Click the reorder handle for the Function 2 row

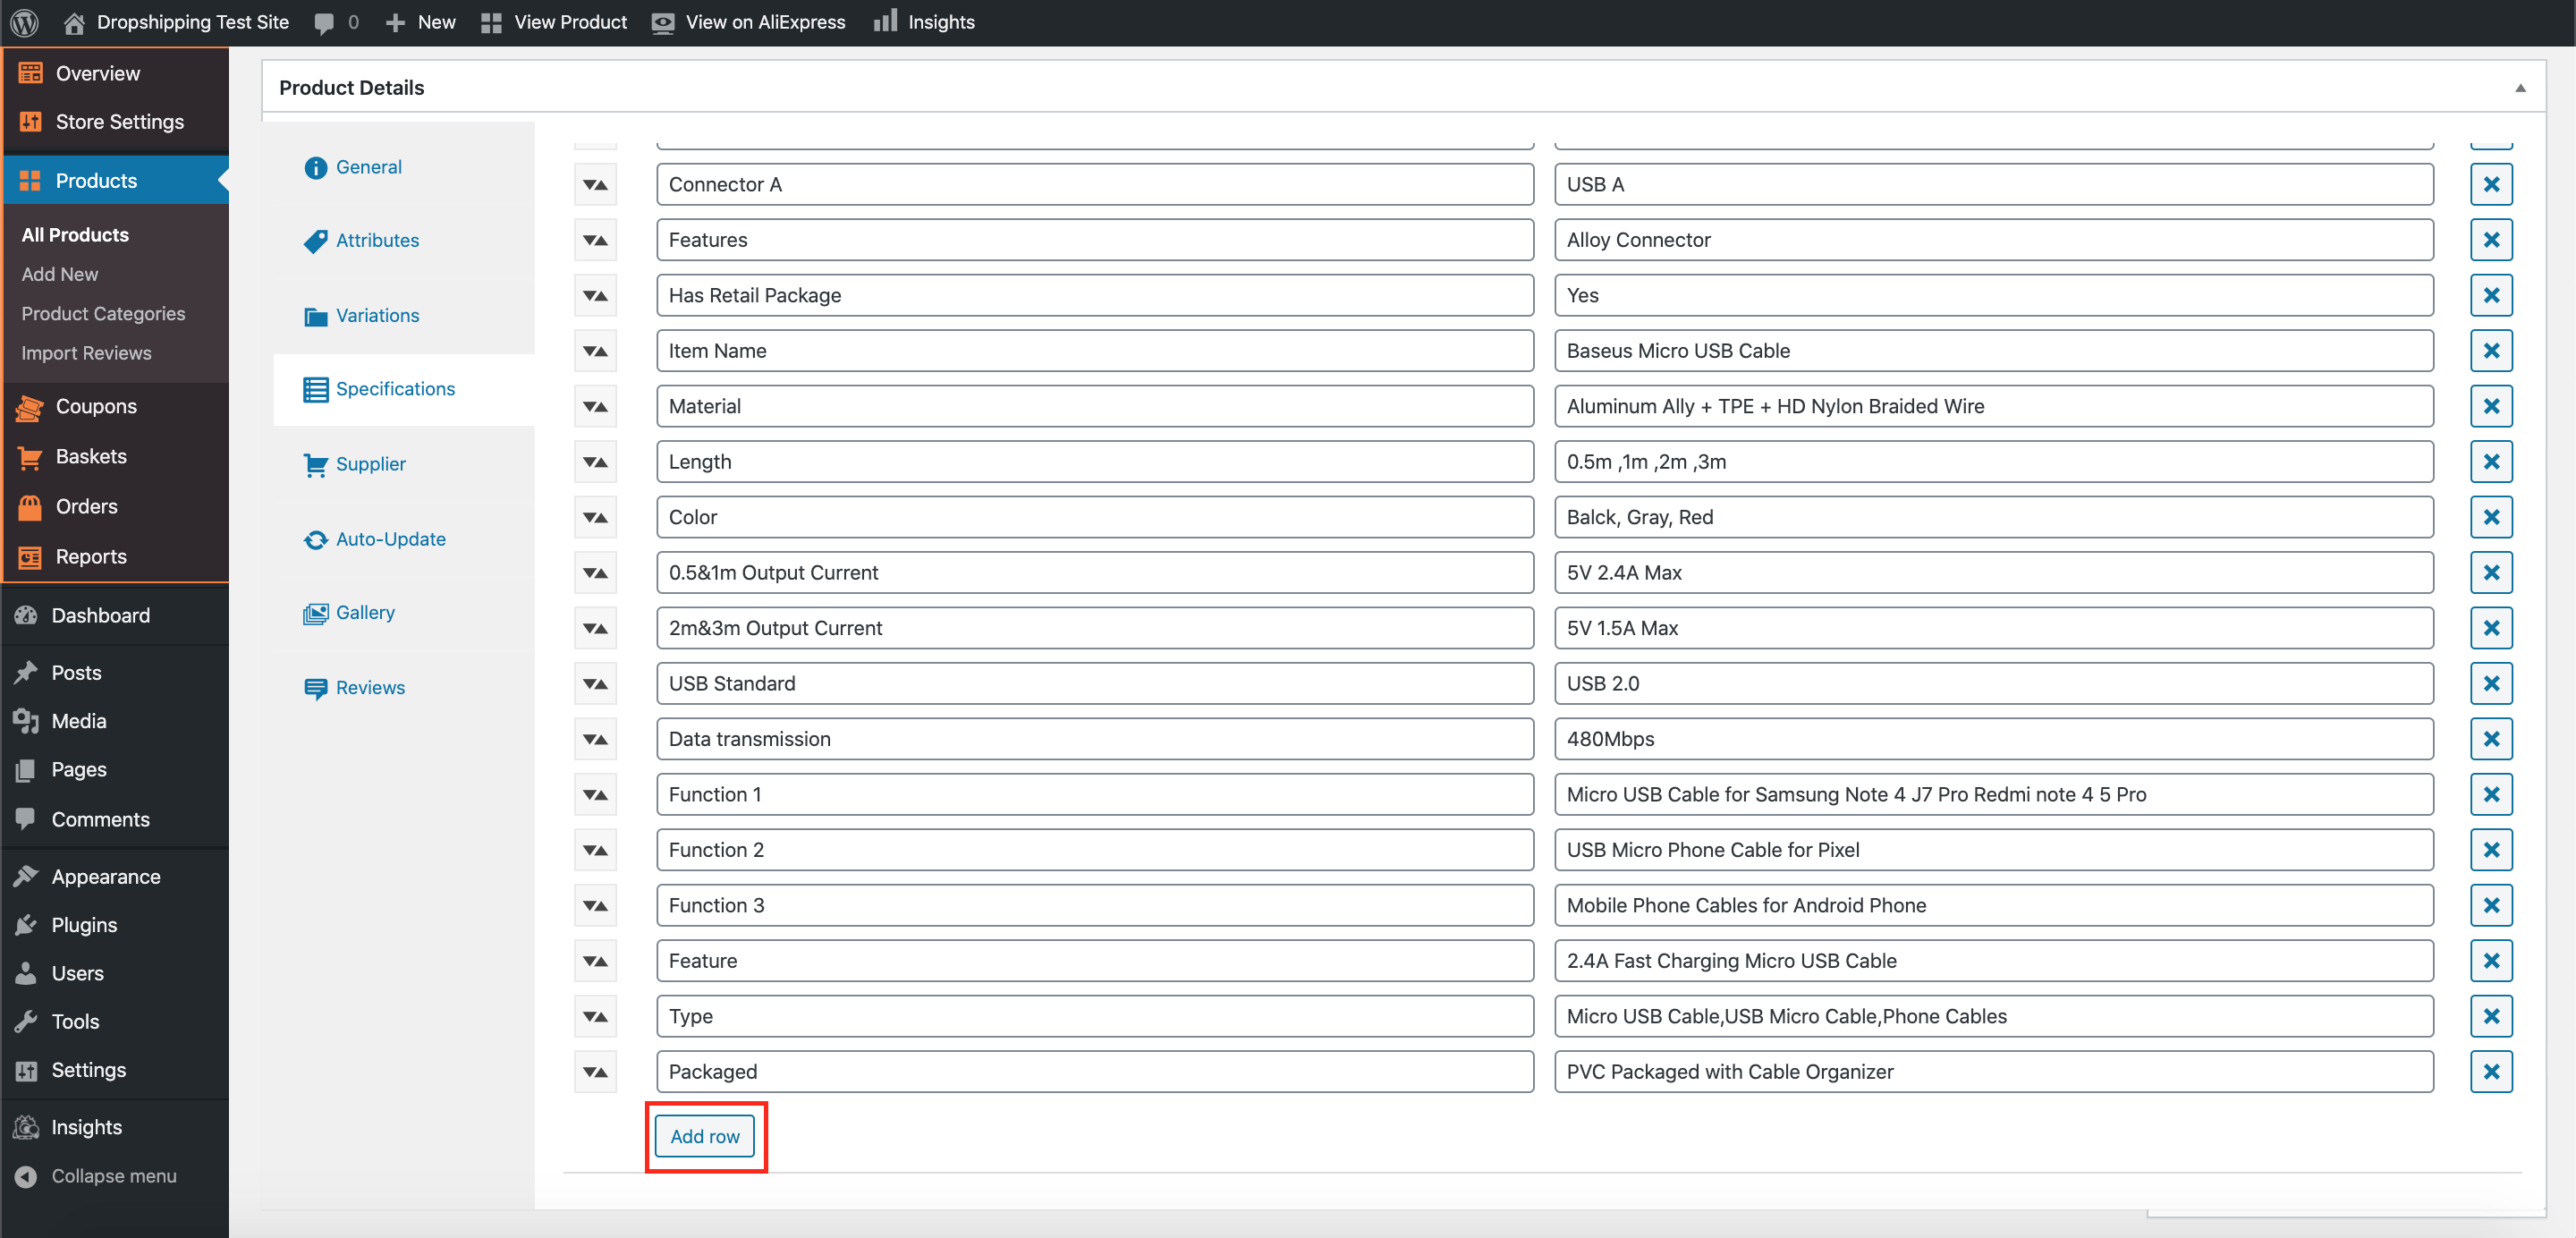point(595,850)
